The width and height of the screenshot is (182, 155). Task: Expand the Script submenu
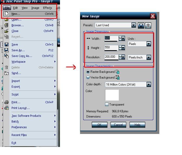(55, 94)
